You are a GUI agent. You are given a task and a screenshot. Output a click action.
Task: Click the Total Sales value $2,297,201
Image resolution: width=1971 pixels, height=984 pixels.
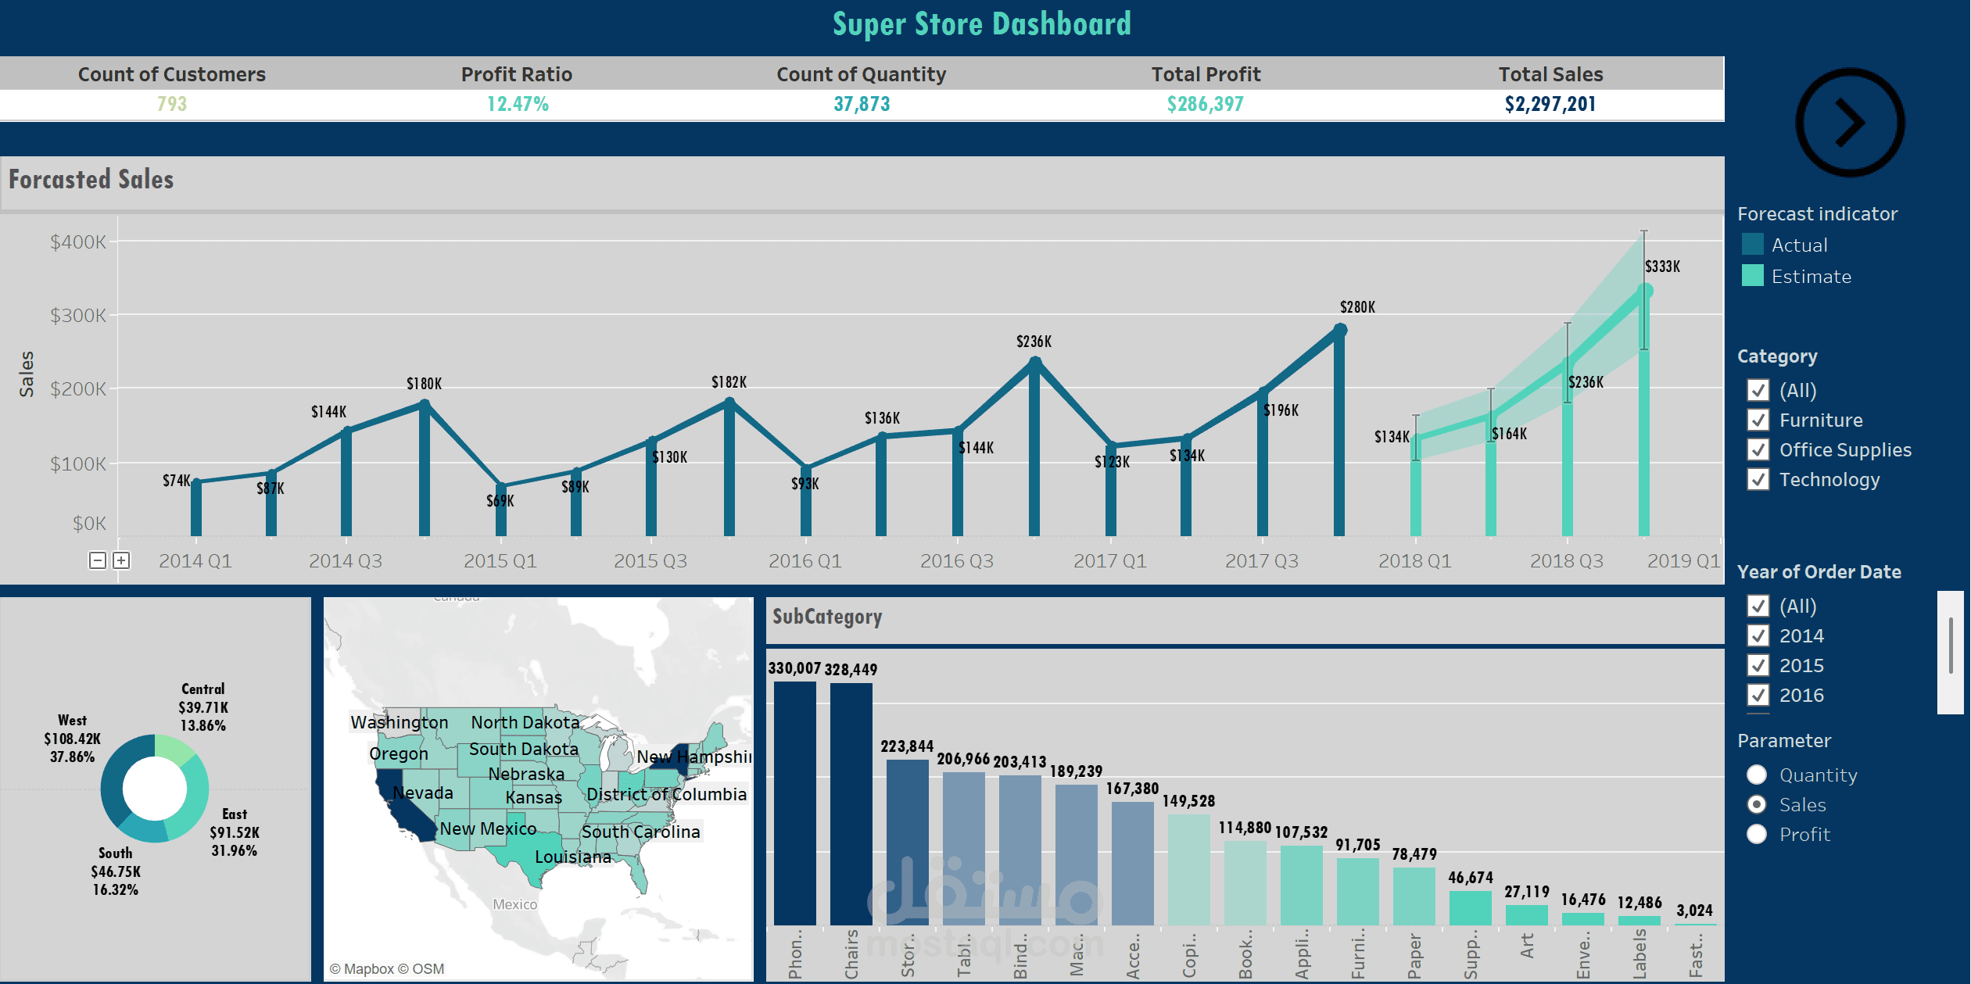tap(1550, 104)
